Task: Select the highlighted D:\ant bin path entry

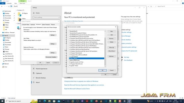Action: (87, 58)
